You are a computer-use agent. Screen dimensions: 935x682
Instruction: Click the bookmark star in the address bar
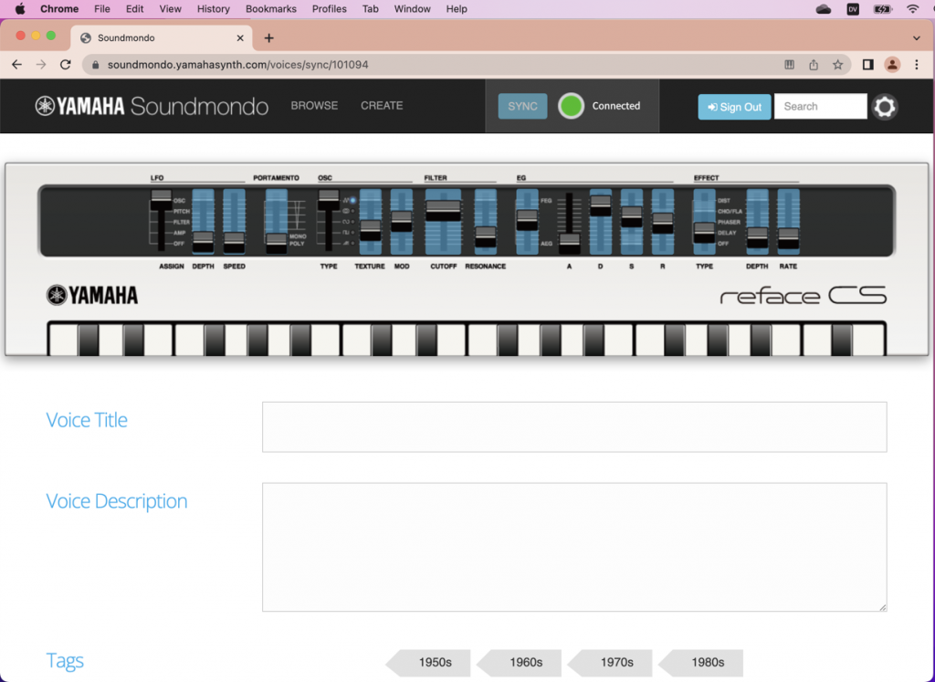tap(837, 65)
